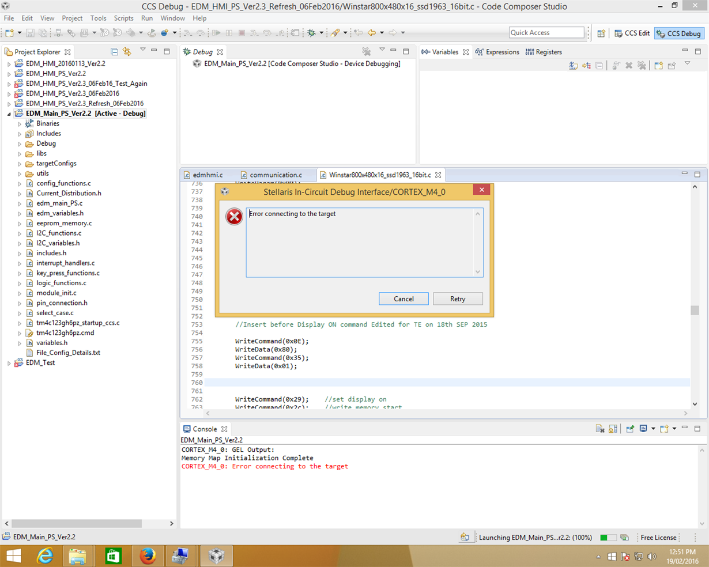Toggle Pin Console icon
Screen dimensions: 709x567
[x=629, y=429]
